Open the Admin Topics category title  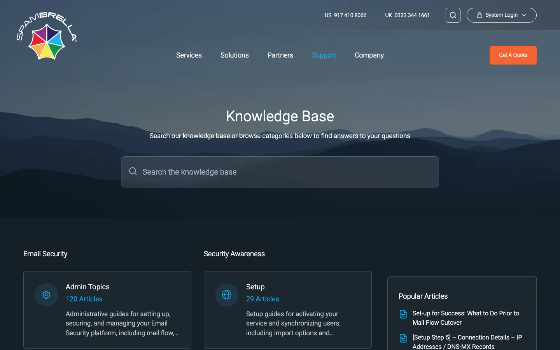87,287
